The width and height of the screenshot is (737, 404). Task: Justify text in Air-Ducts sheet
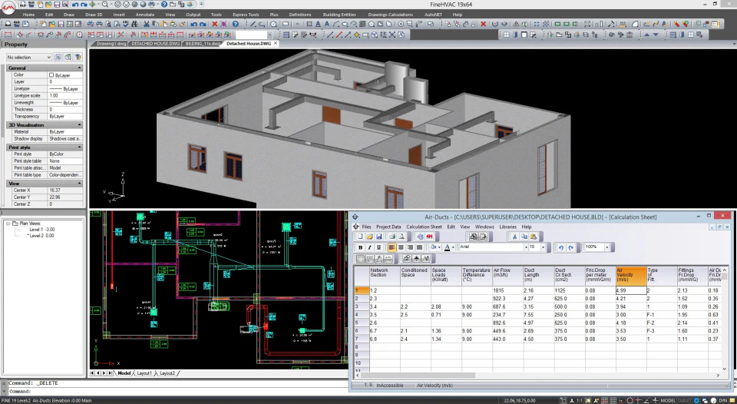(419, 247)
